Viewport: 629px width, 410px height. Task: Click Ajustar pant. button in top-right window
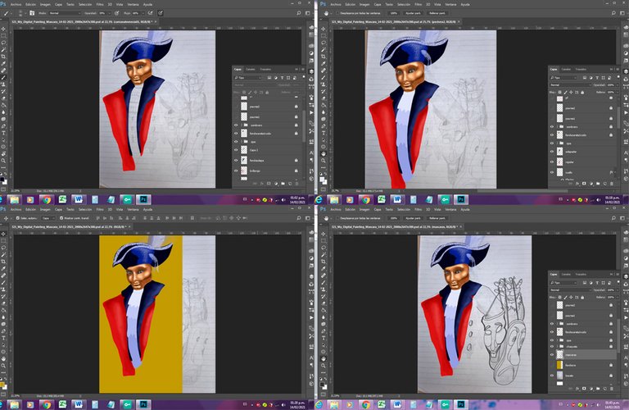tap(413, 13)
